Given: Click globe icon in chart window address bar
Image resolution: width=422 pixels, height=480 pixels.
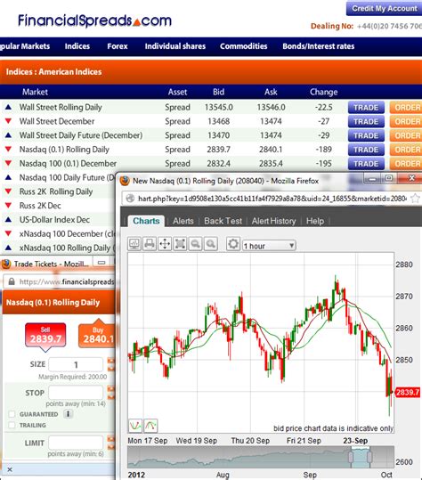Looking at the screenshot, I should tap(130, 199).
